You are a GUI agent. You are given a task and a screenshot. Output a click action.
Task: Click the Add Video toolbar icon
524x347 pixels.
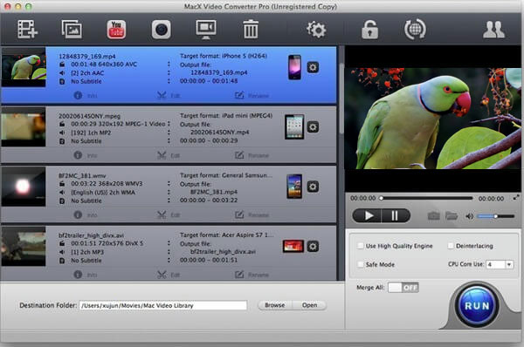point(27,29)
